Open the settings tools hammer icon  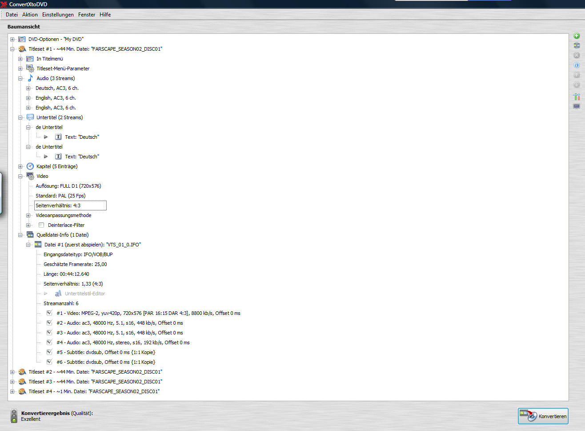[577, 97]
